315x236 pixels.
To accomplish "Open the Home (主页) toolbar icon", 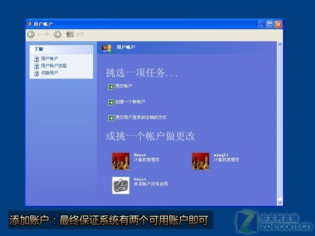I will pyautogui.click(x=70, y=35).
